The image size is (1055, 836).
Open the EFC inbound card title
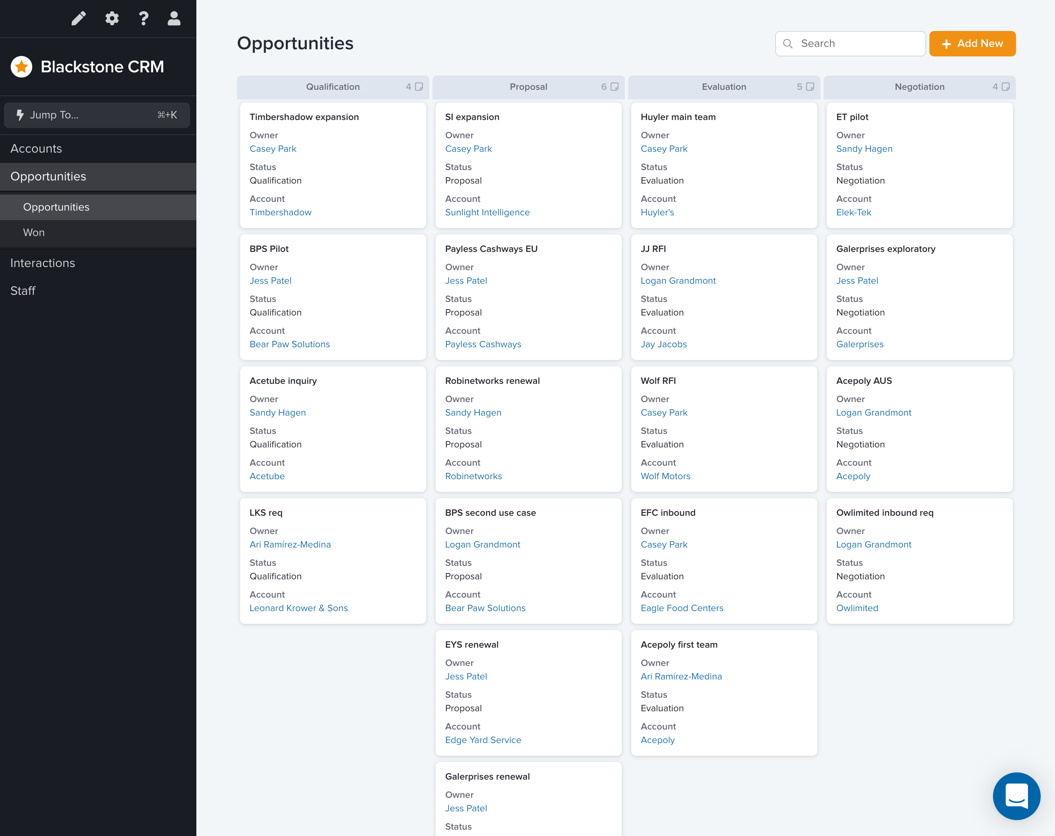tap(667, 513)
